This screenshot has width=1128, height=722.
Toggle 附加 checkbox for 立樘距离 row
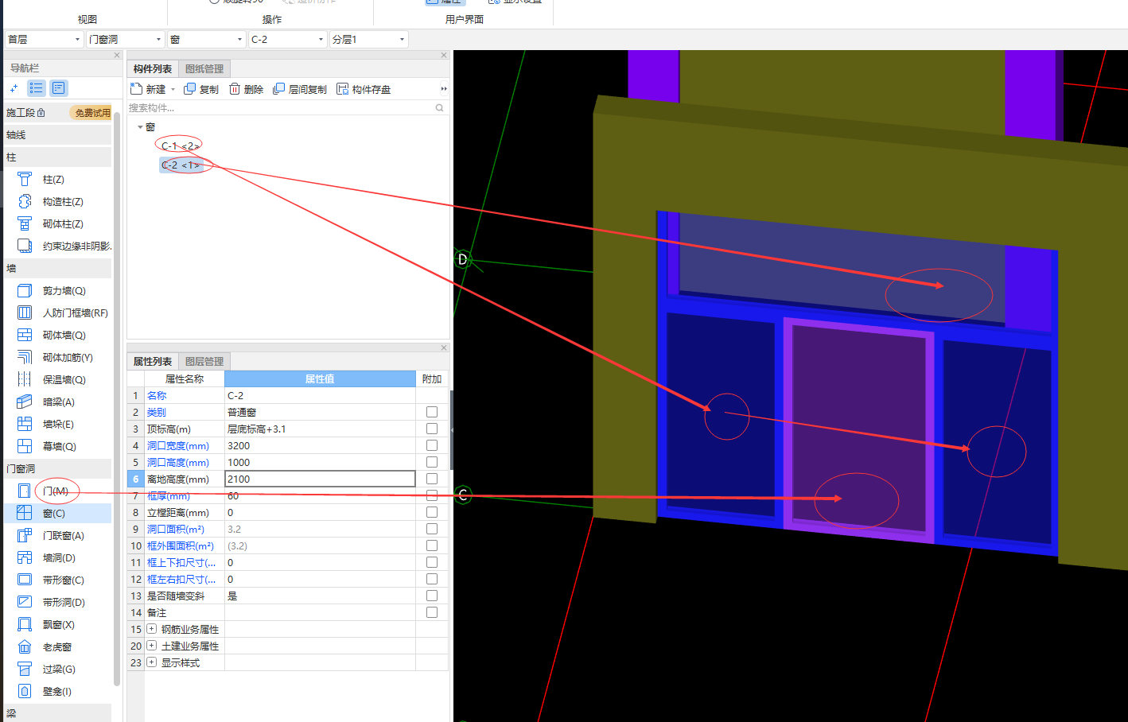(432, 512)
